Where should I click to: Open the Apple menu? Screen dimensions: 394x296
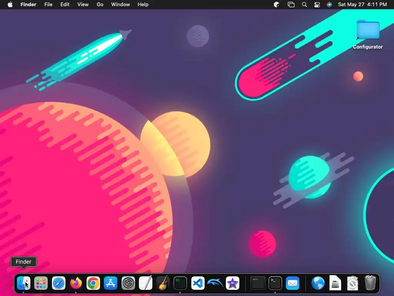click(x=10, y=5)
